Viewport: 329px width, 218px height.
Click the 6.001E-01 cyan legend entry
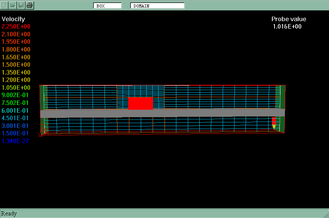16,110
